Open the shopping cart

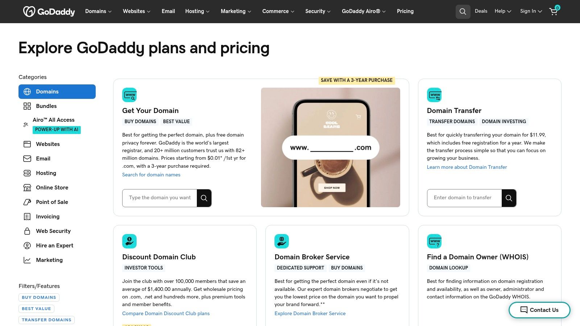coord(554,11)
